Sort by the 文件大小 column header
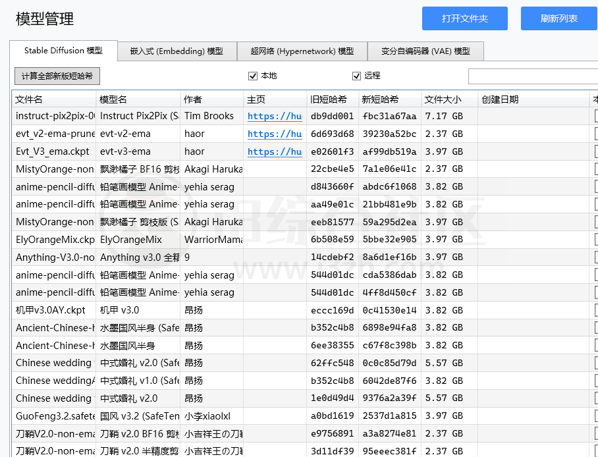598x457 pixels. pyautogui.click(x=449, y=99)
